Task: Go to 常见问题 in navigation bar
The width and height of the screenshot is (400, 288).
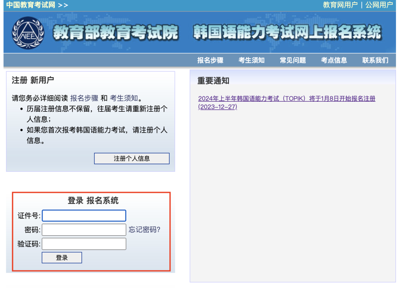Action: pos(293,60)
